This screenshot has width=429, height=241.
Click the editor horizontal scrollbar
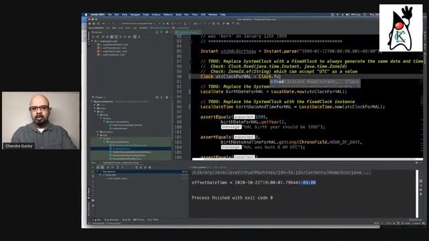tap(308, 159)
